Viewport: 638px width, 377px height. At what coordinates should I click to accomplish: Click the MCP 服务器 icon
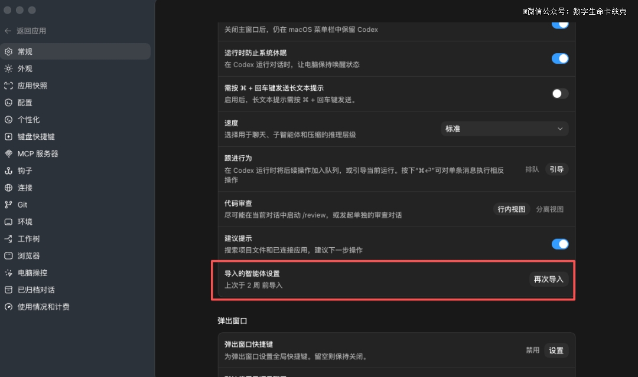coord(8,153)
